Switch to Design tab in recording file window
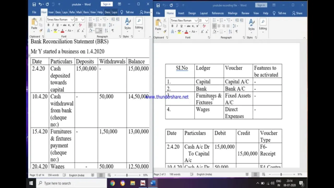The width and height of the screenshot is (334, 188). click(x=192, y=13)
